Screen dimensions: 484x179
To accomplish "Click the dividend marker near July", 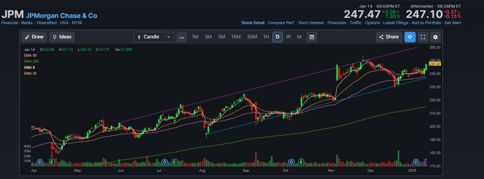I will point(165,162).
